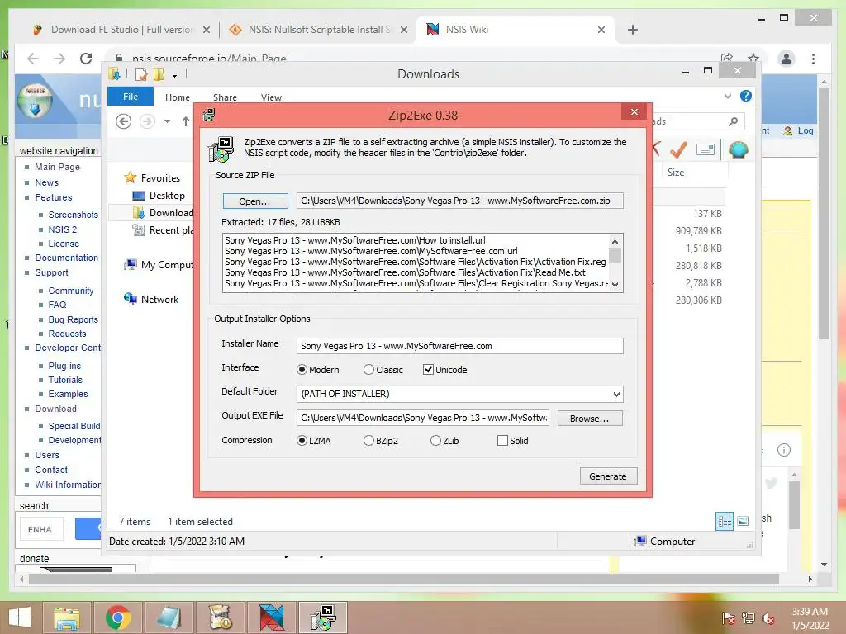Go back in Downloads Explorer window
The width and height of the screenshot is (846, 634).
coord(124,121)
